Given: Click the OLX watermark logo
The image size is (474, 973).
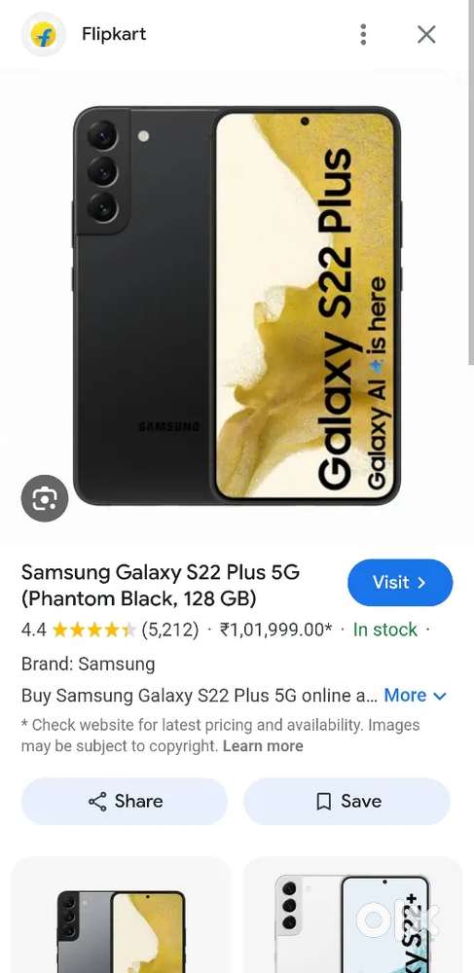Looking at the screenshot, I should [398, 920].
